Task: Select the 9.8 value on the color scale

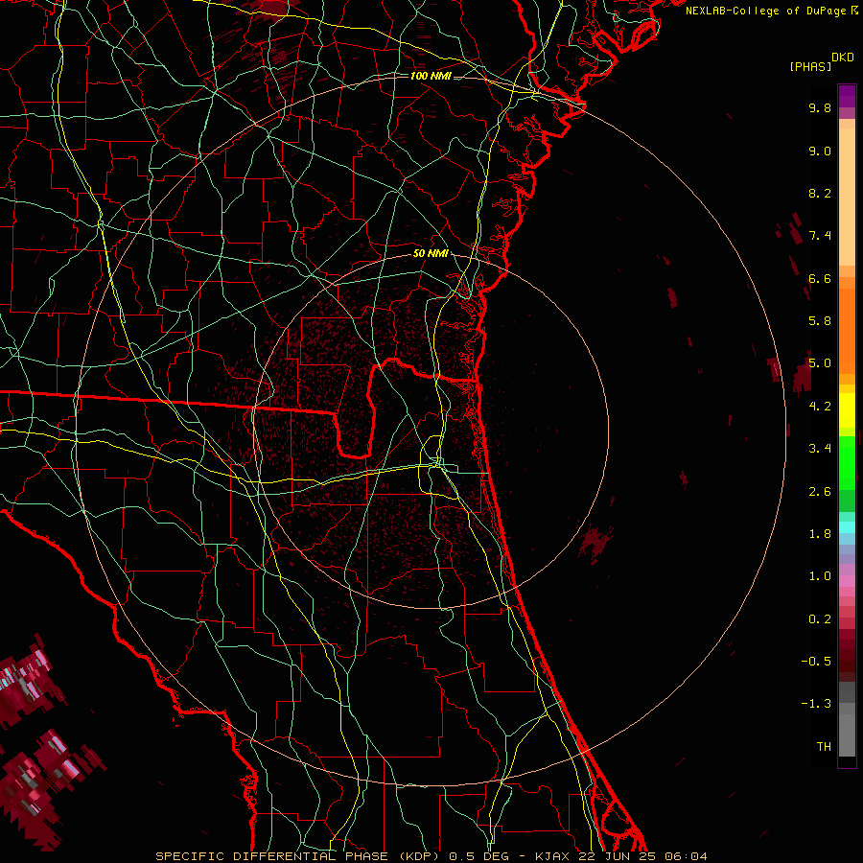Action: 820,107
